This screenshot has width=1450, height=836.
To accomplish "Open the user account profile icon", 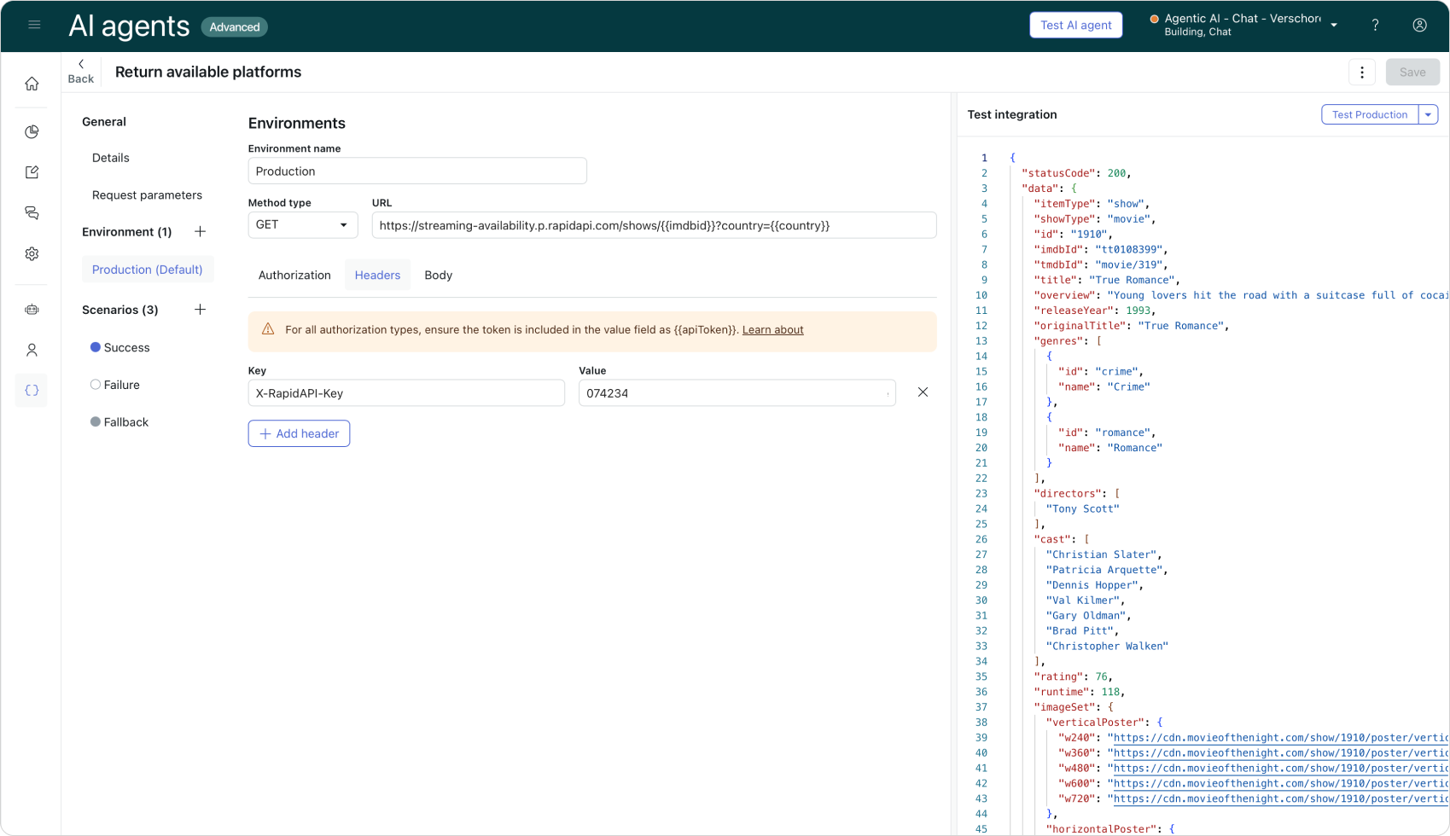I will [1419, 26].
